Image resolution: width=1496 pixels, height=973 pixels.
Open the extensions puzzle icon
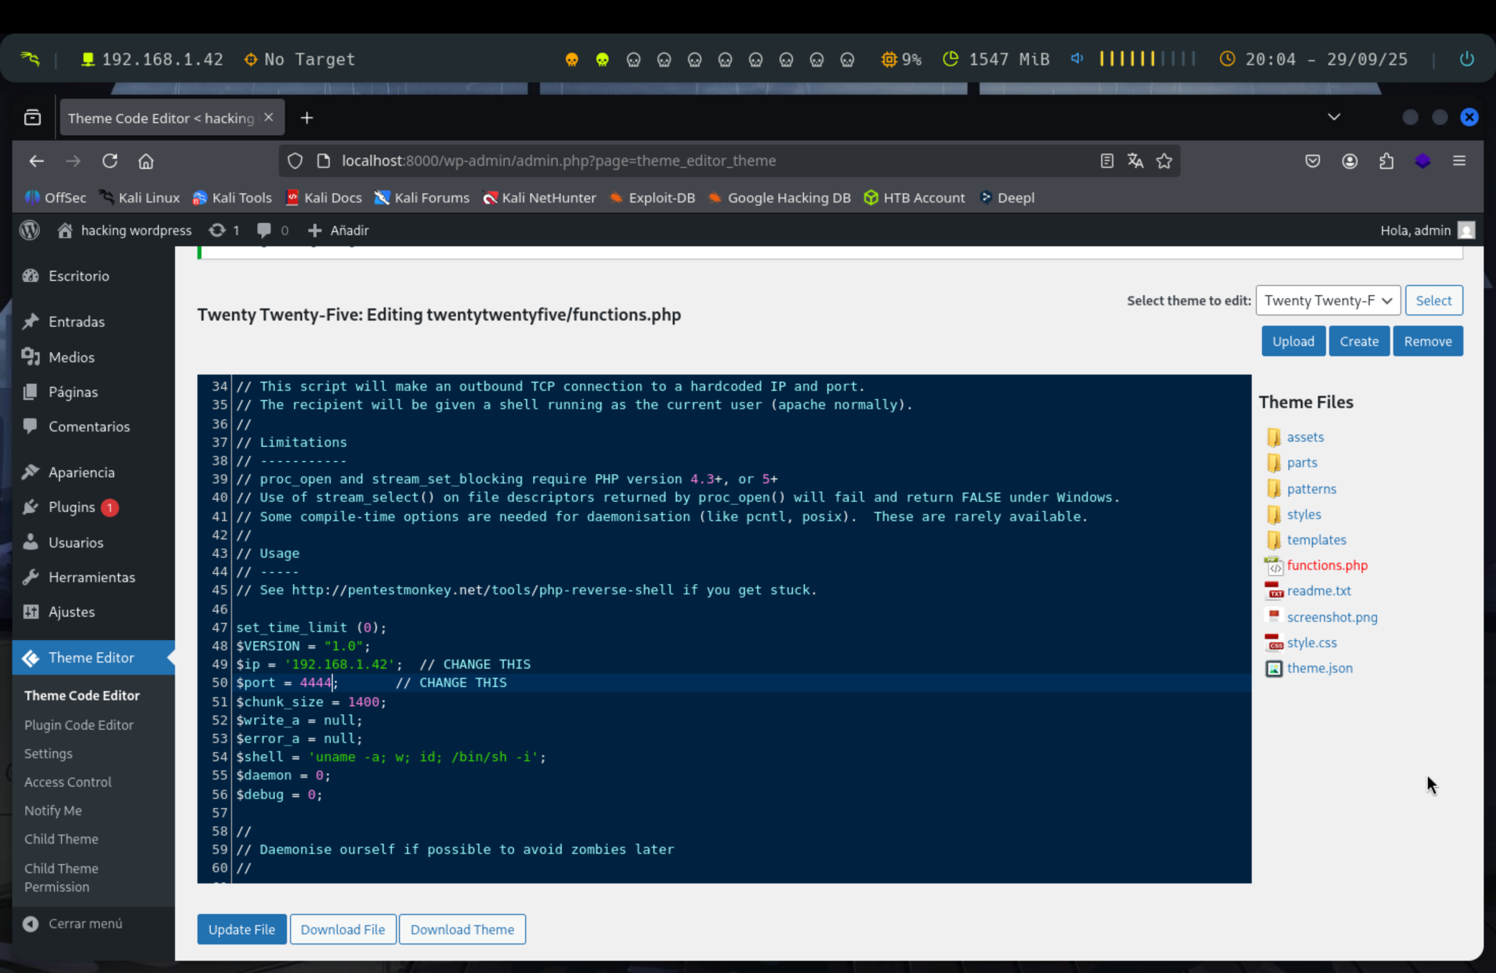tap(1386, 161)
